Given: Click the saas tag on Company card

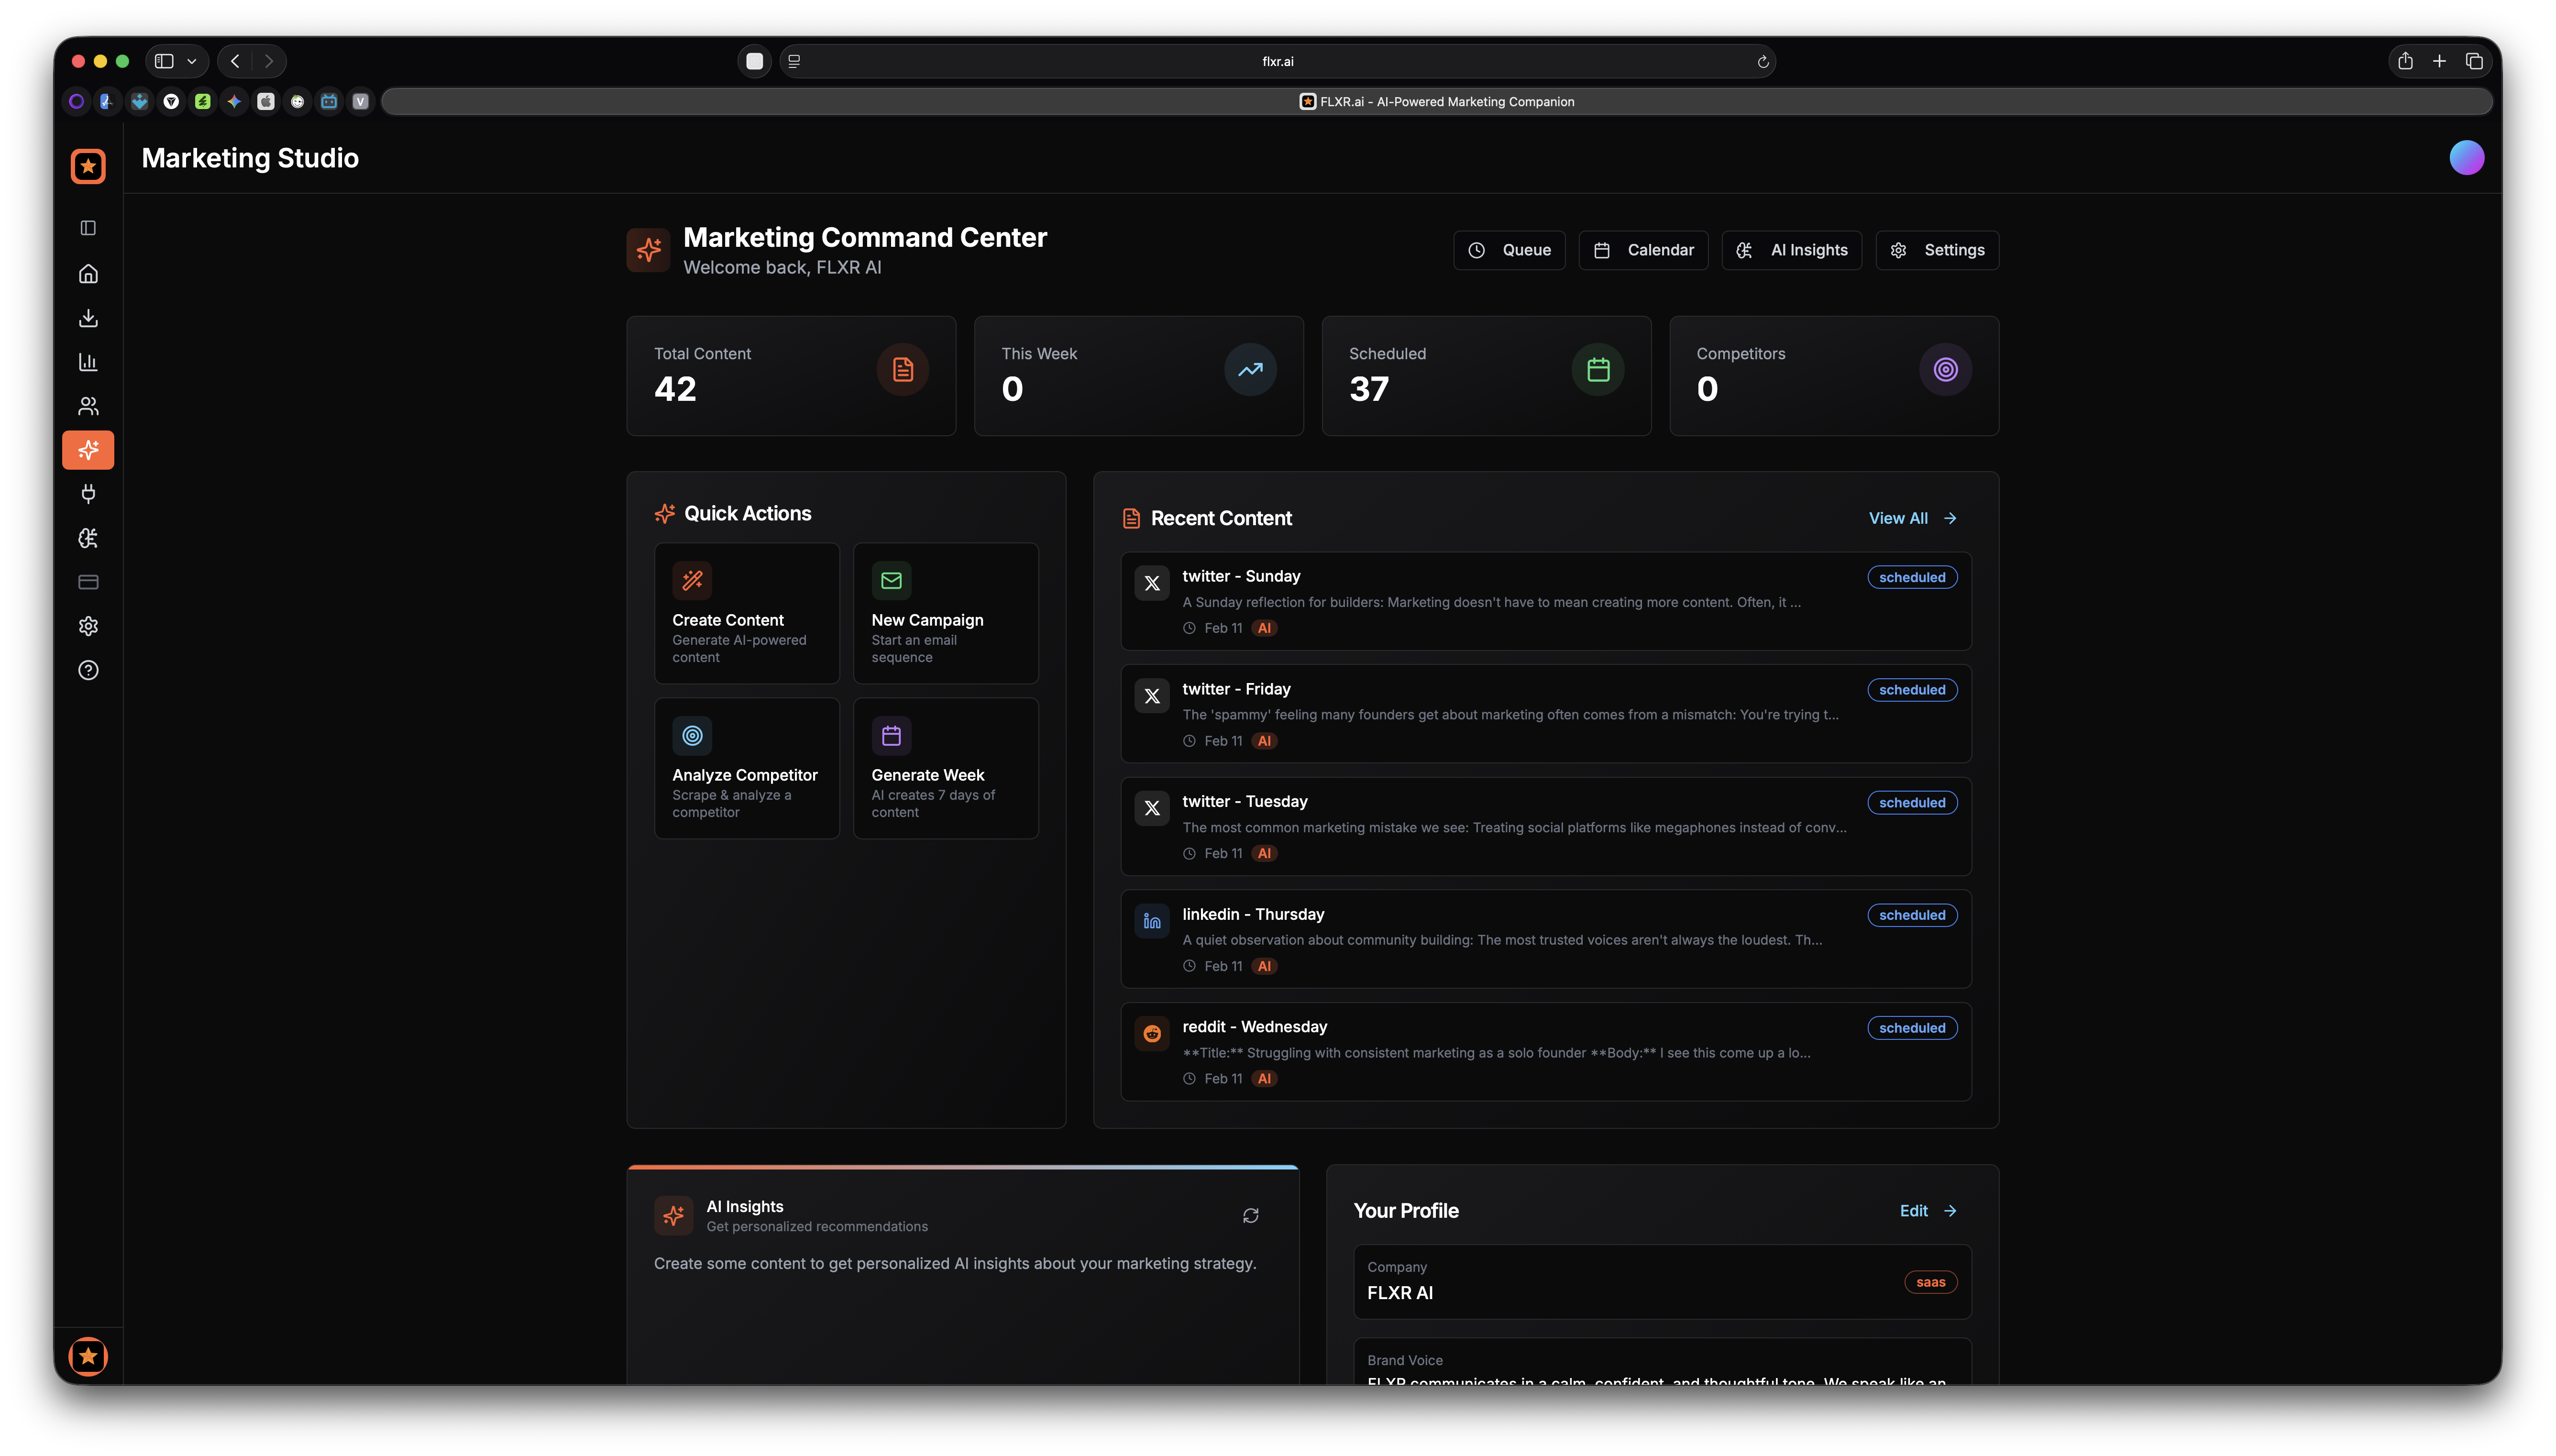Looking at the screenshot, I should click(x=1930, y=1282).
